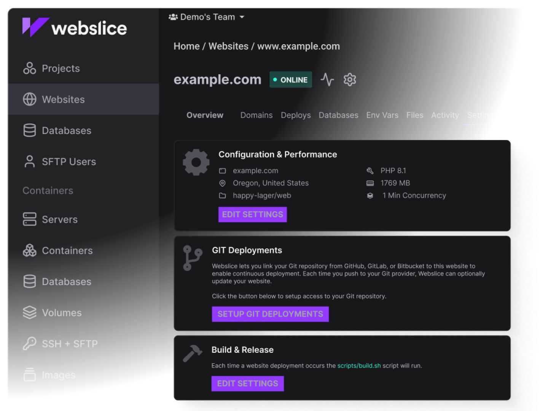Click the Servers icon in sidebar

tap(29, 219)
